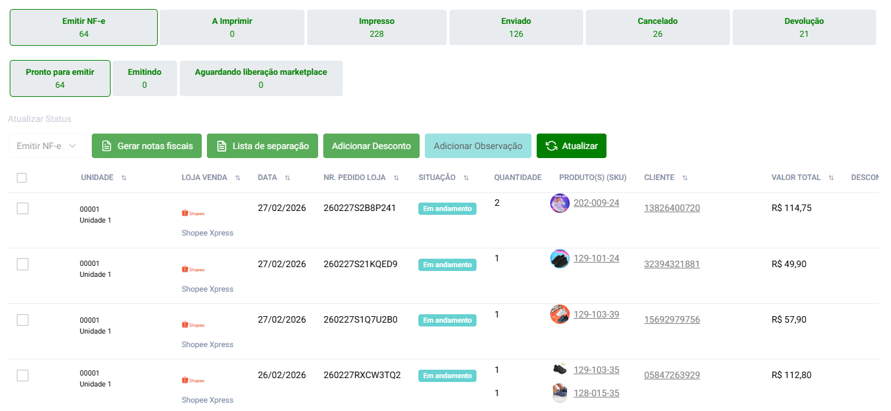This screenshot has width=891, height=411.
Task: Open client link 13826400720
Action: click(672, 208)
